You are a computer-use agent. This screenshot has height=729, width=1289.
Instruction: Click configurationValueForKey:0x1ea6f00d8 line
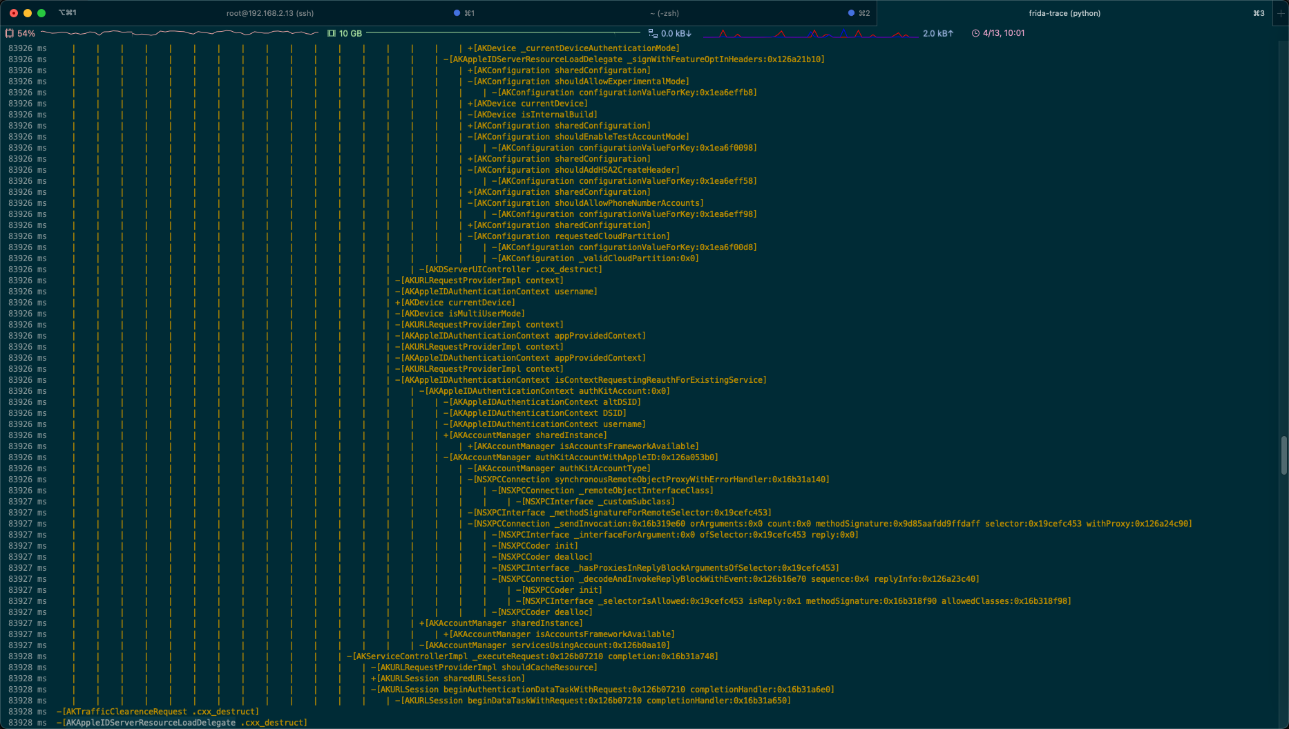[x=624, y=247]
